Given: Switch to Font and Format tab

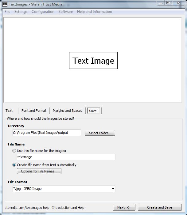Looking at the screenshot, I should (x=34, y=111).
